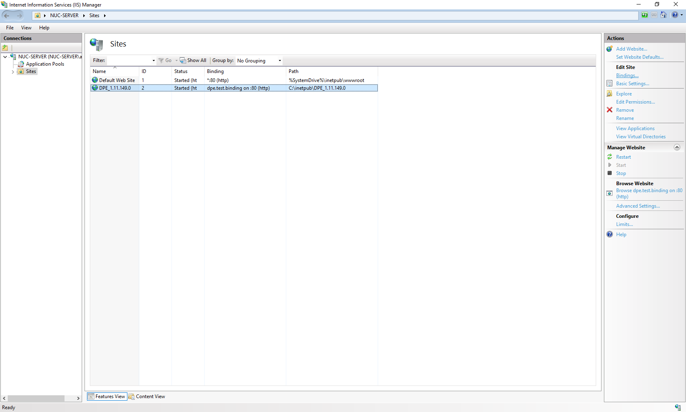Screen dimensions: 686x412
Task: Switch to the Content View tab
Action: pyautogui.click(x=147, y=396)
